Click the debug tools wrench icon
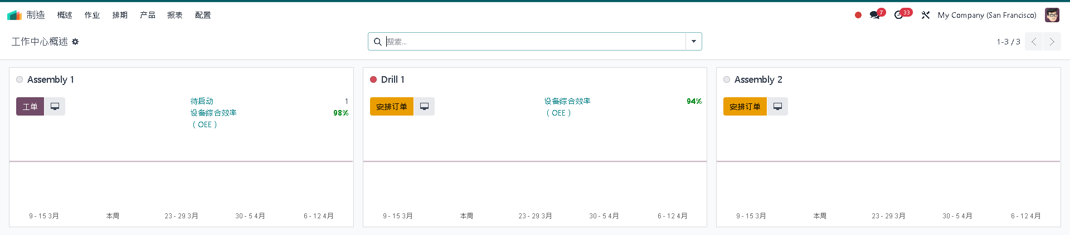This screenshot has height=235, width=1070. pyautogui.click(x=926, y=15)
